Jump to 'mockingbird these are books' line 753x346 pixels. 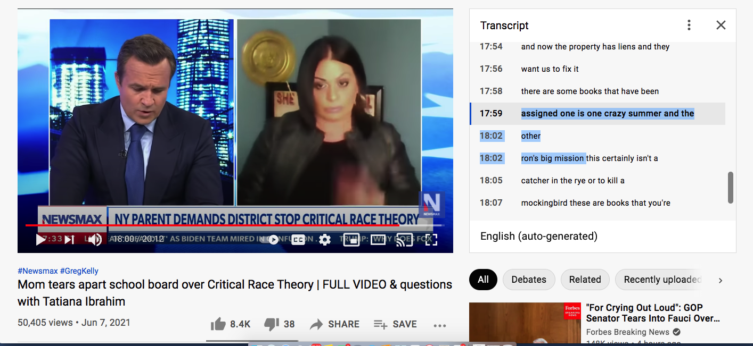coord(598,203)
